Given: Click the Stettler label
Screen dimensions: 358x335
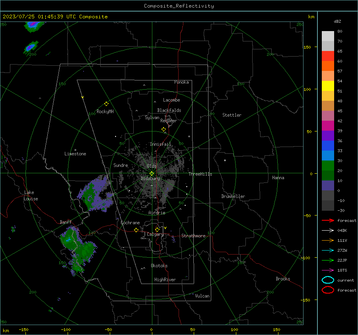Looking at the screenshot, I should click(232, 115).
